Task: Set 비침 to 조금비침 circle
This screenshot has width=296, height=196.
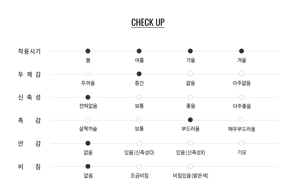Action: [x=139, y=166]
